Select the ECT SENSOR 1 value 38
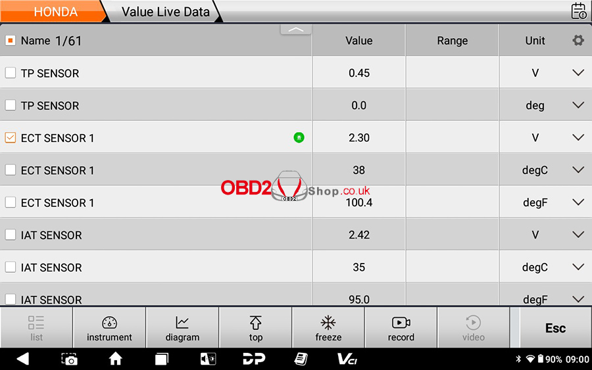 click(358, 170)
